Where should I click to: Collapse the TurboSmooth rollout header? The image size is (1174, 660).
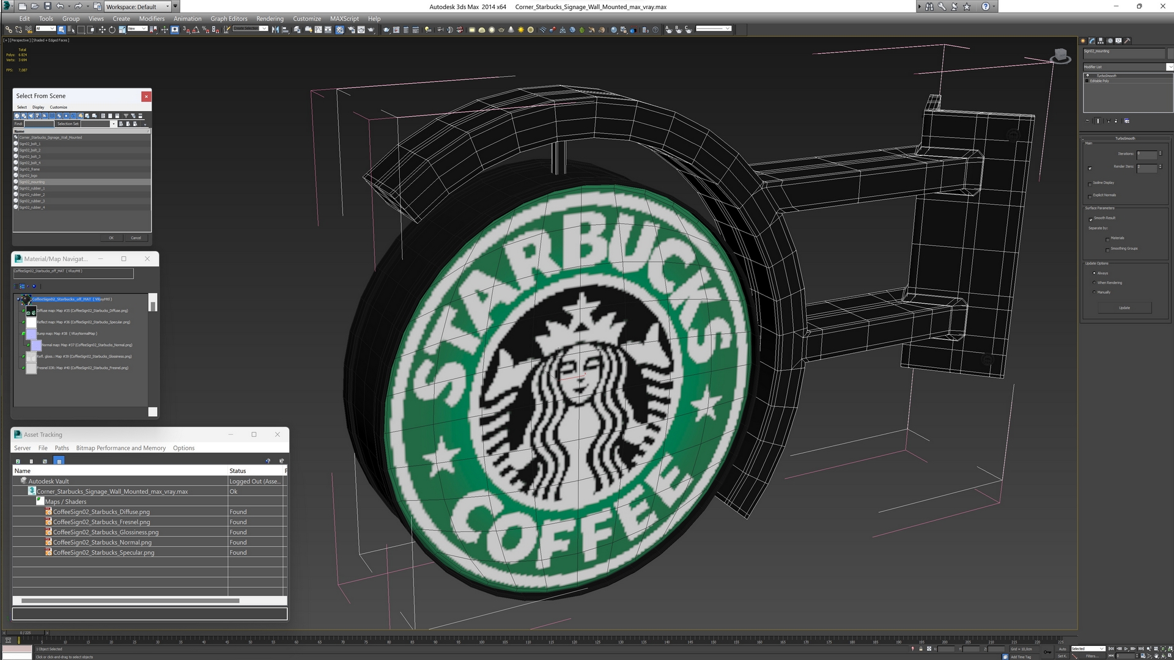(1125, 138)
